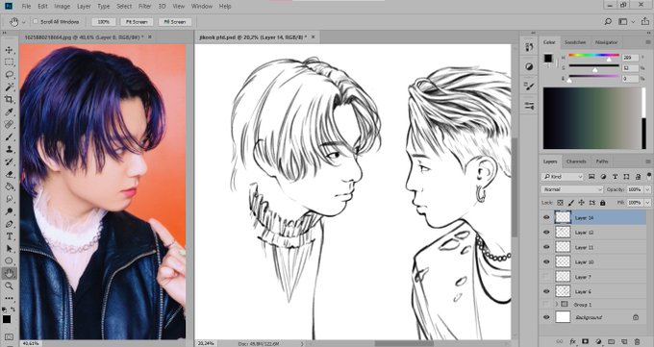Open the Fill slider dropdown arrow
The image size is (654, 347).
pyautogui.click(x=647, y=202)
